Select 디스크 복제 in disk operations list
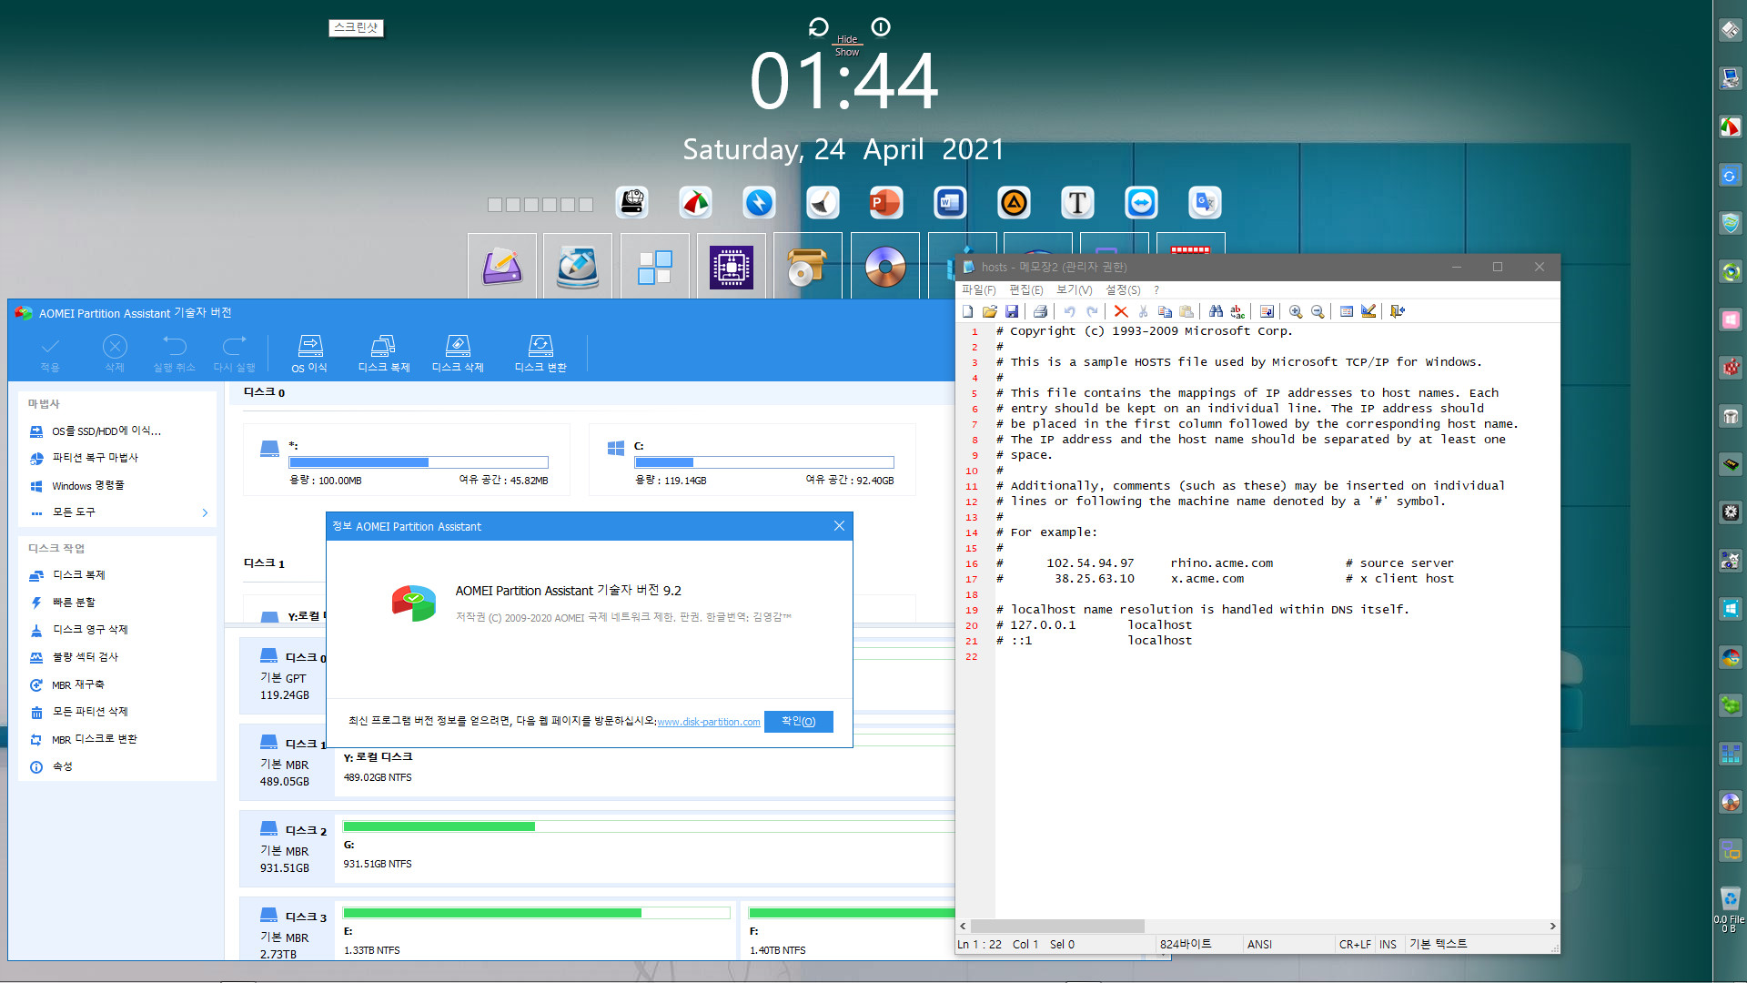The image size is (1747, 983). 78,575
